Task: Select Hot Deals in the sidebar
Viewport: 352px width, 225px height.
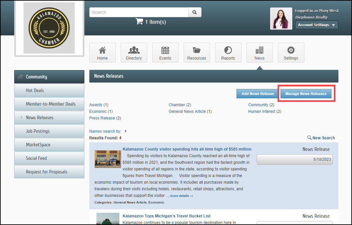Action: pos(49,90)
